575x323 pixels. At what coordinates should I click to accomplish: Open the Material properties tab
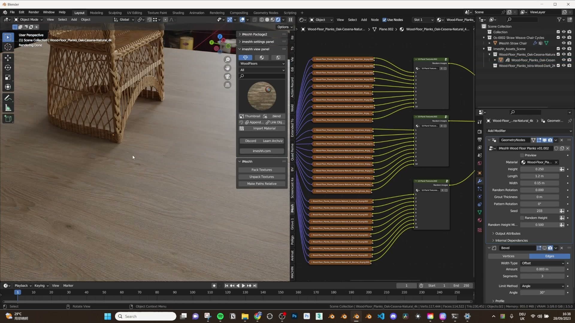click(x=479, y=220)
